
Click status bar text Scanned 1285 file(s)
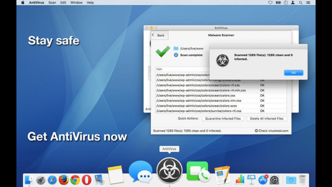click(187, 131)
